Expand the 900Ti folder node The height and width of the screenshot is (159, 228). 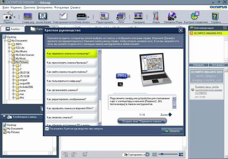point(9,44)
